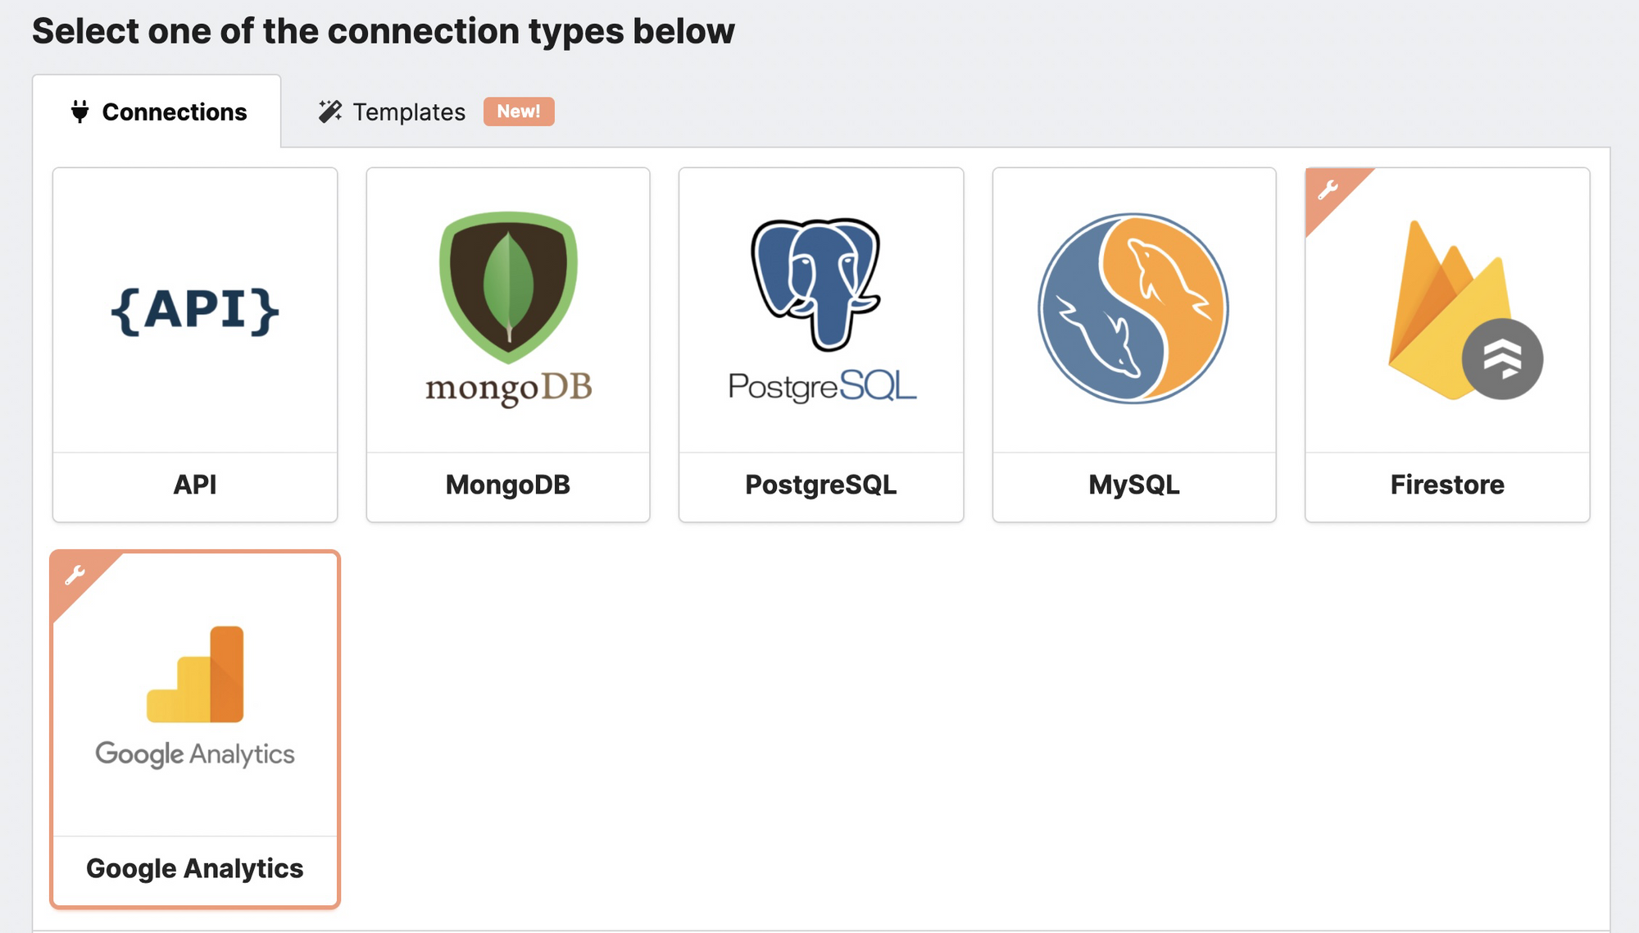Click the New! badge beside Templates
The height and width of the screenshot is (933, 1639).
click(x=519, y=112)
